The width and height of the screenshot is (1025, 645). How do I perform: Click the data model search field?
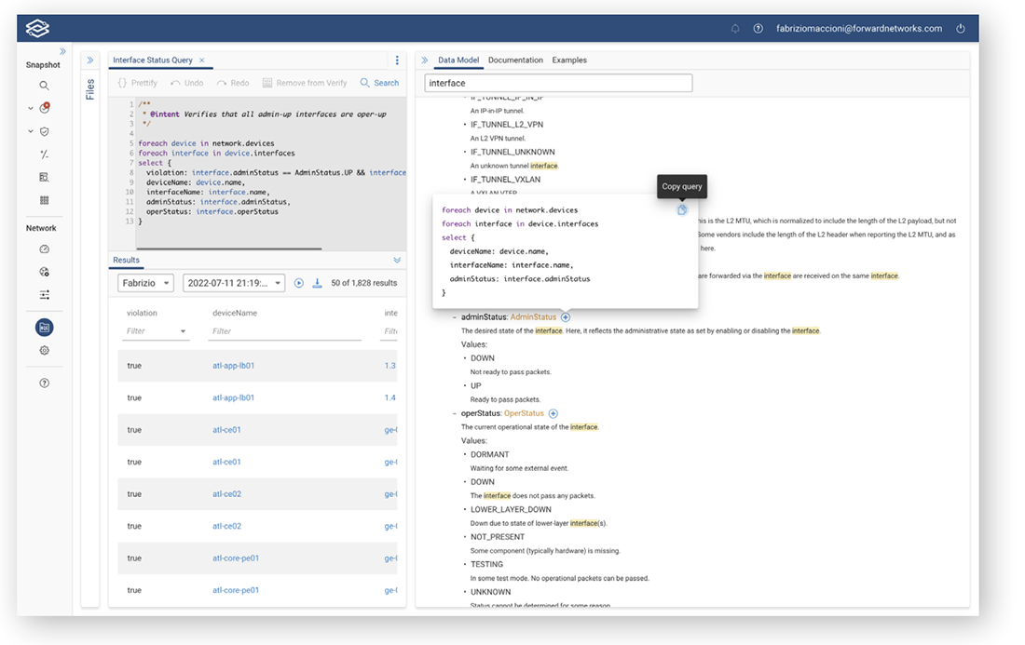pyautogui.click(x=558, y=83)
